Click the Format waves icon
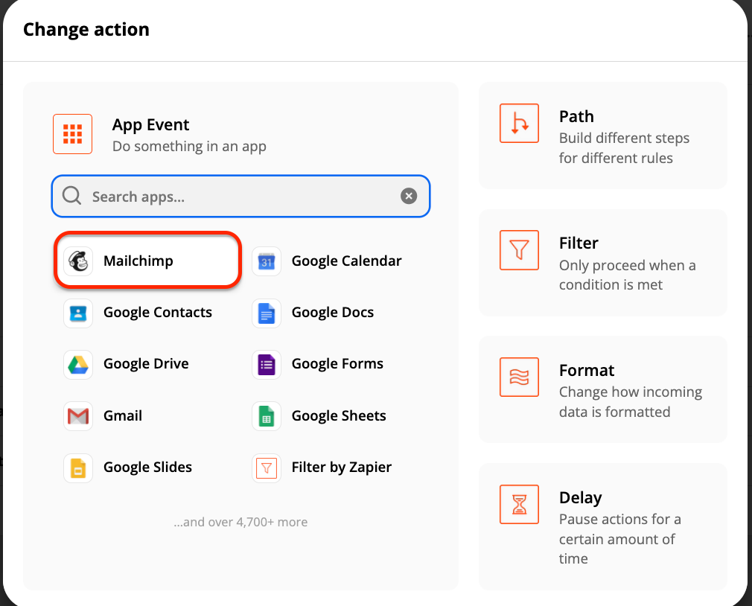Image resolution: width=752 pixels, height=606 pixels. [x=519, y=377]
